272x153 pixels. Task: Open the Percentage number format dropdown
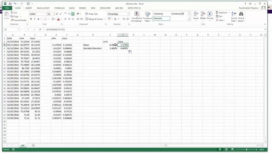coord(128,14)
